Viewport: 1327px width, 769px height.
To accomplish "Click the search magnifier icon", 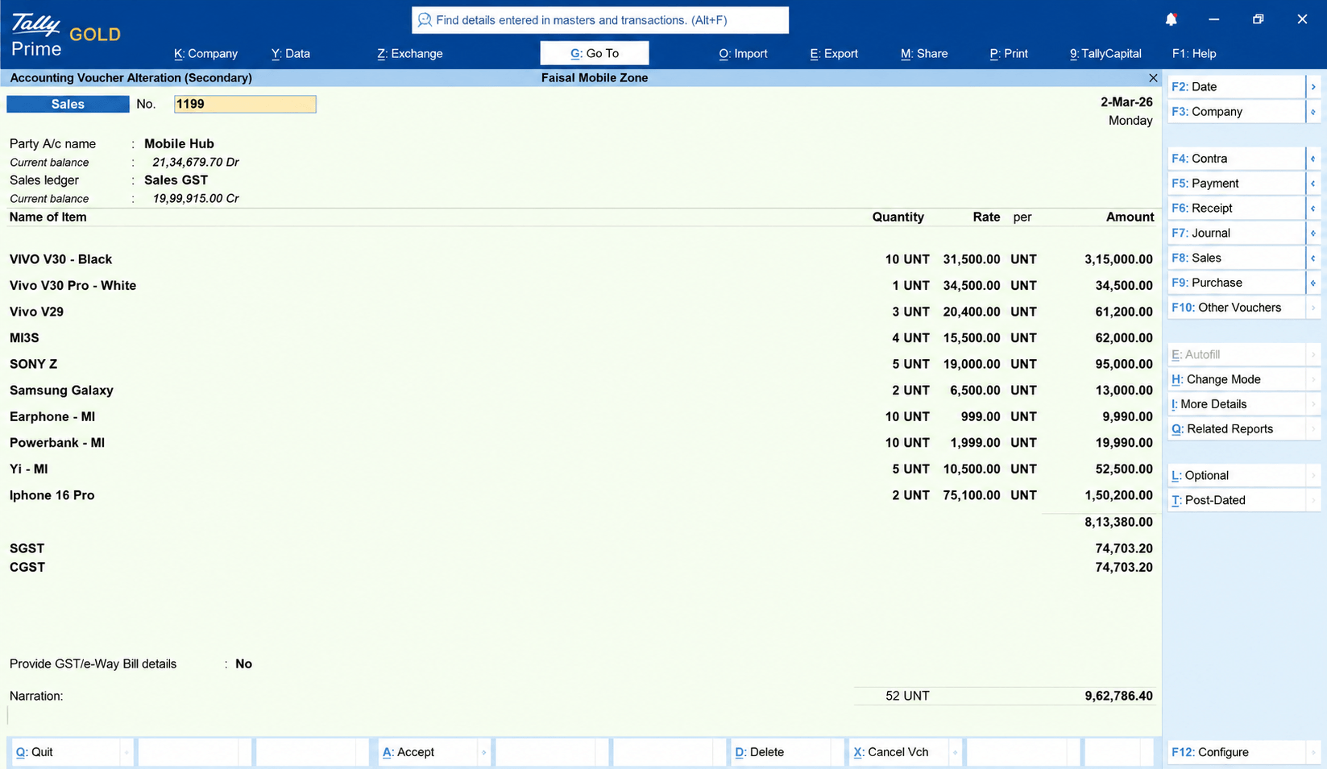I will pos(425,20).
